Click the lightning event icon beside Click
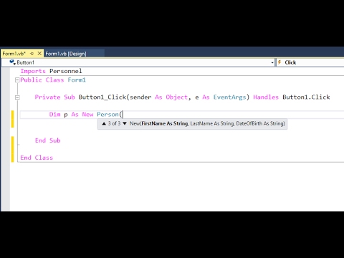344x258 pixels. click(279, 62)
